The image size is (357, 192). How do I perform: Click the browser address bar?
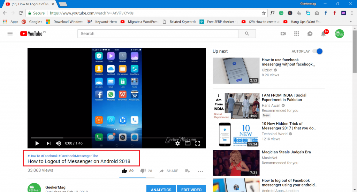[146, 13]
